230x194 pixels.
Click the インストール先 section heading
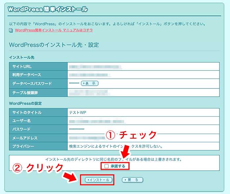coord(22,57)
